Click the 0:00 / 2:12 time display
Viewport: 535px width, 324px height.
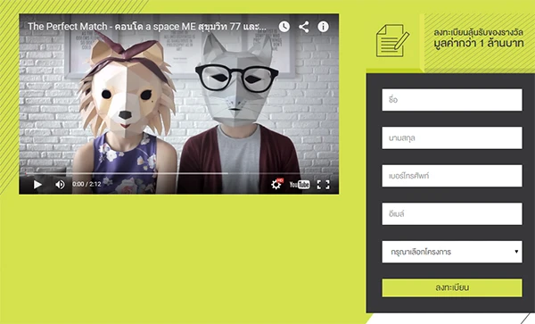[86, 185]
